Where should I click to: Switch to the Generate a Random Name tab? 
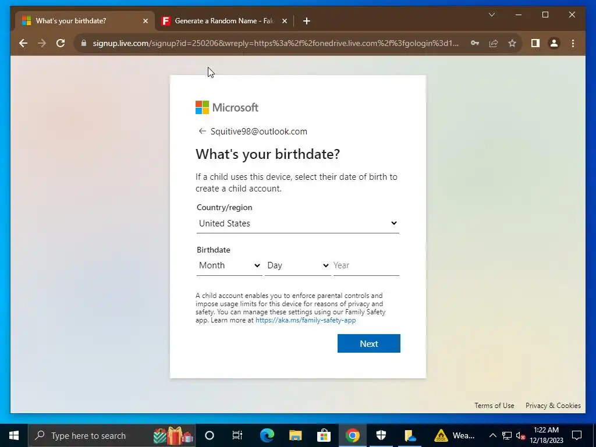(x=223, y=21)
